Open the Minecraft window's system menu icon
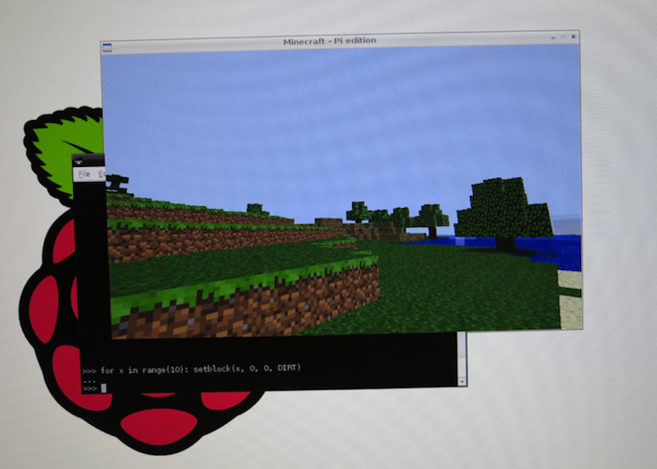This screenshot has height=469, width=657. [107, 48]
